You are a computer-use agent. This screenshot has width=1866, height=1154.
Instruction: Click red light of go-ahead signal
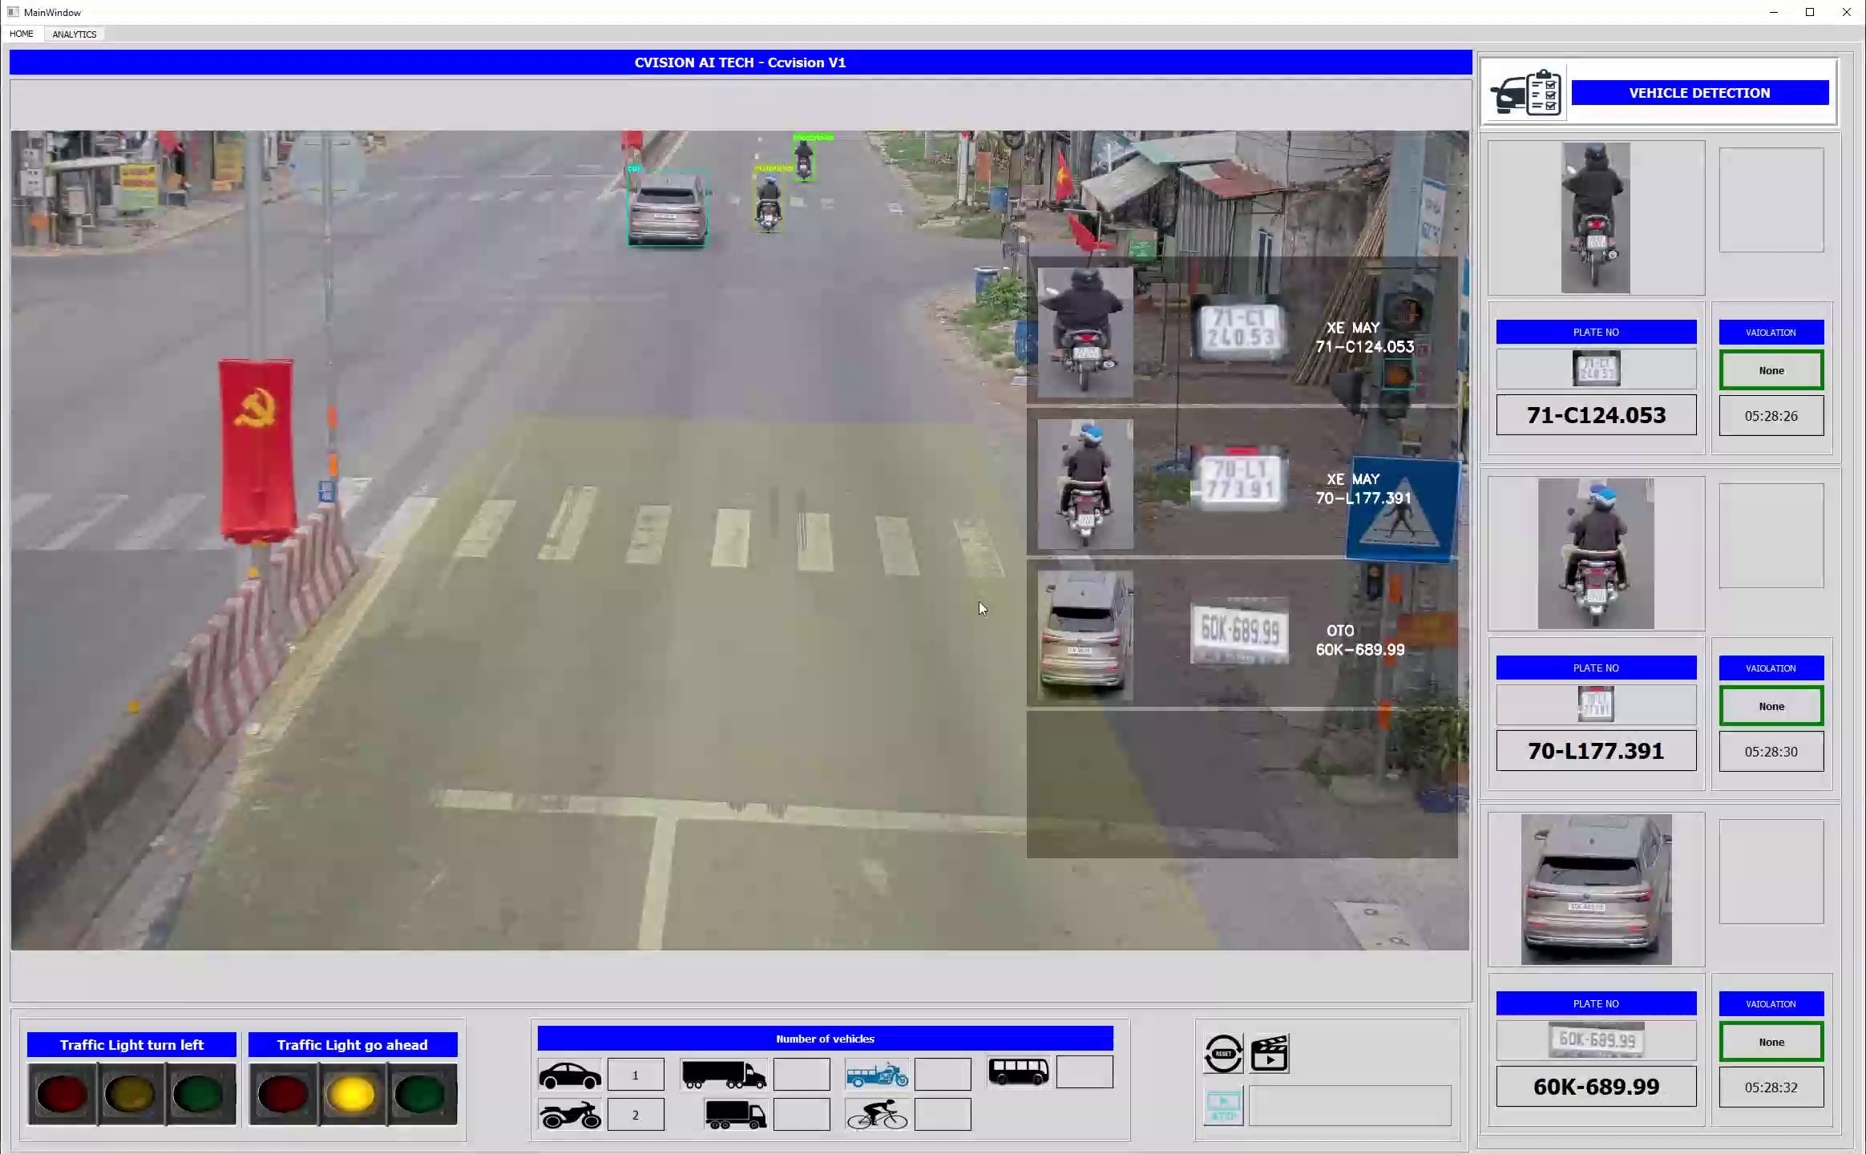283,1095
